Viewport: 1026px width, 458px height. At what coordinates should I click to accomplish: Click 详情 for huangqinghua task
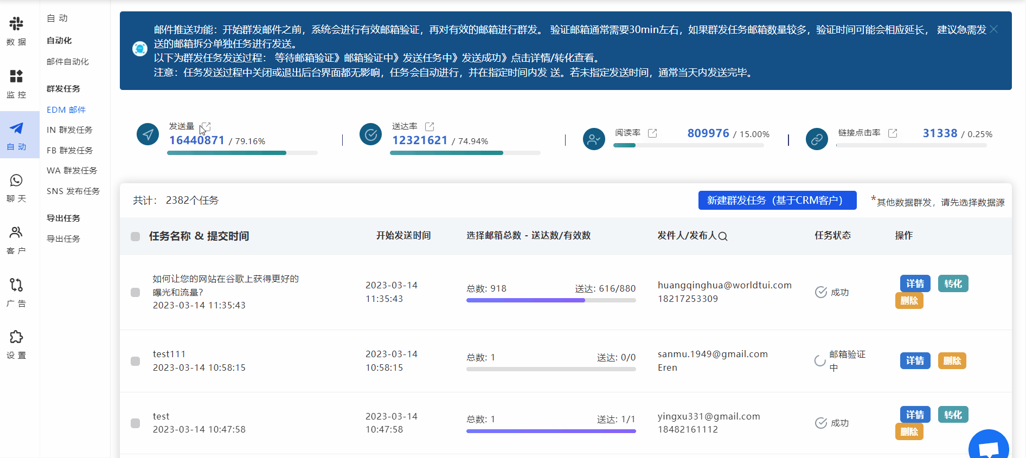click(x=915, y=283)
